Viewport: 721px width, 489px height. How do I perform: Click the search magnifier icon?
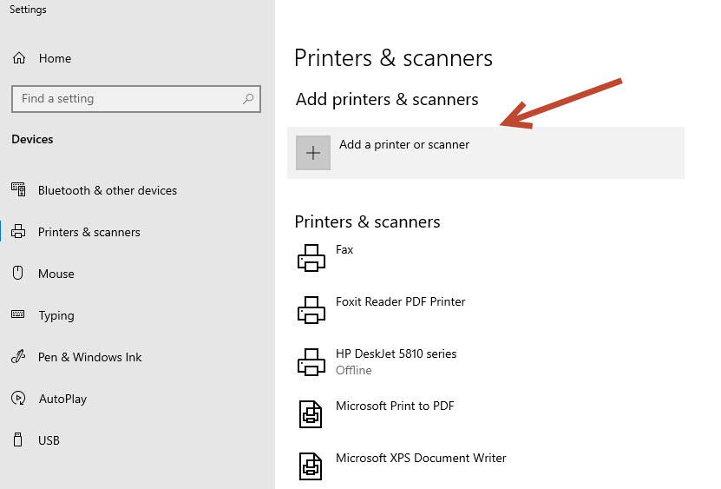point(248,98)
